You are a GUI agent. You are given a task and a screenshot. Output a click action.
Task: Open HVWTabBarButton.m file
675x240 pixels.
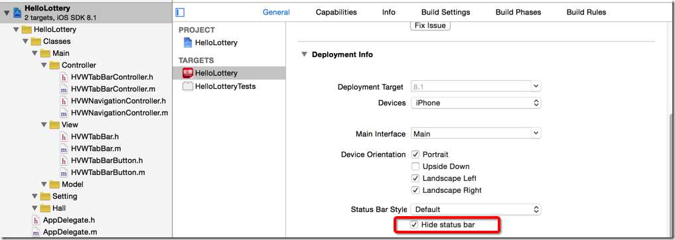pos(108,172)
